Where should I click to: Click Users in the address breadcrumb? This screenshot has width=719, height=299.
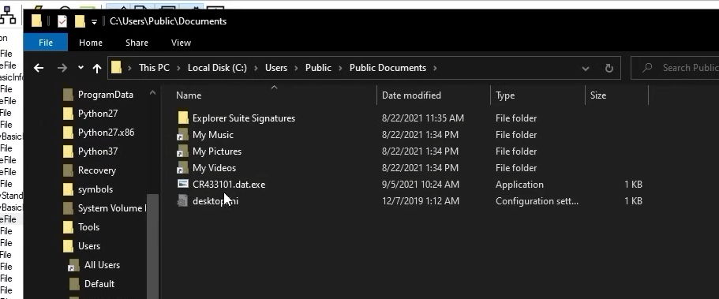click(x=276, y=67)
